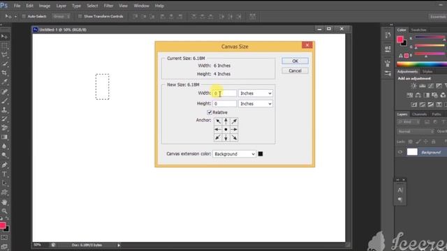Open the Essentials workspace dropdown

(x=438, y=17)
